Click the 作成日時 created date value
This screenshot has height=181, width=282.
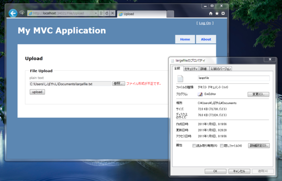point(212,124)
